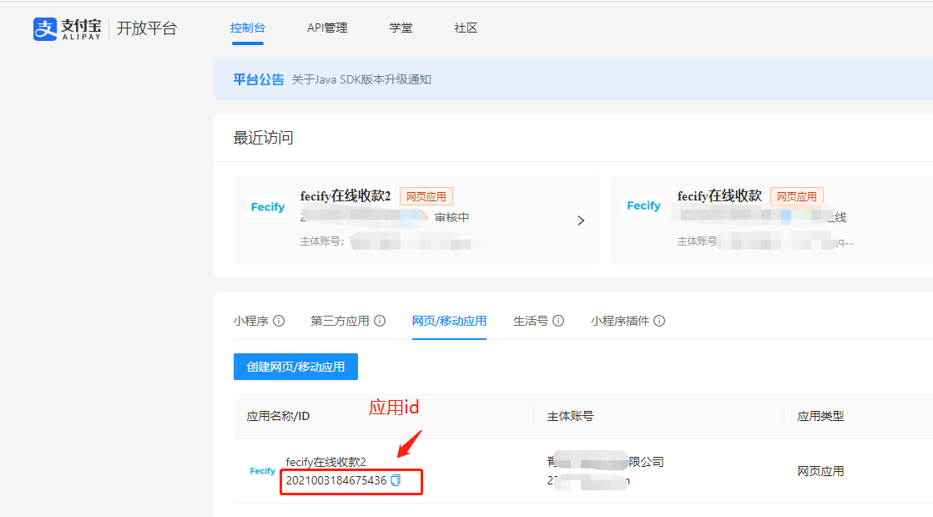This screenshot has width=933, height=517.
Task: Click the 最近访问 section heading
Action: (x=263, y=138)
